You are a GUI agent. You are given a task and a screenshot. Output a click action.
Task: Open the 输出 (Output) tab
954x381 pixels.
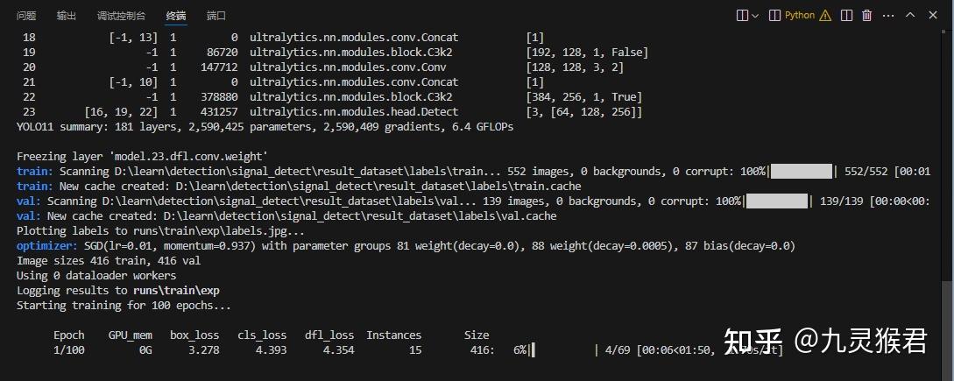tap(66, 16)
